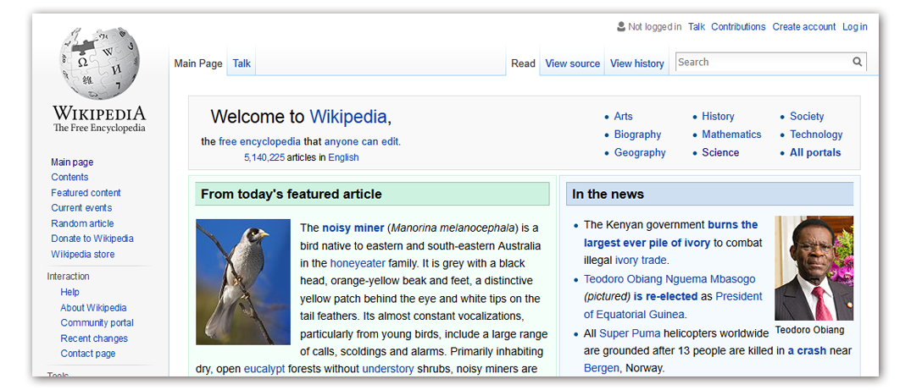Open the Technology portal

[x=816, y=134]
